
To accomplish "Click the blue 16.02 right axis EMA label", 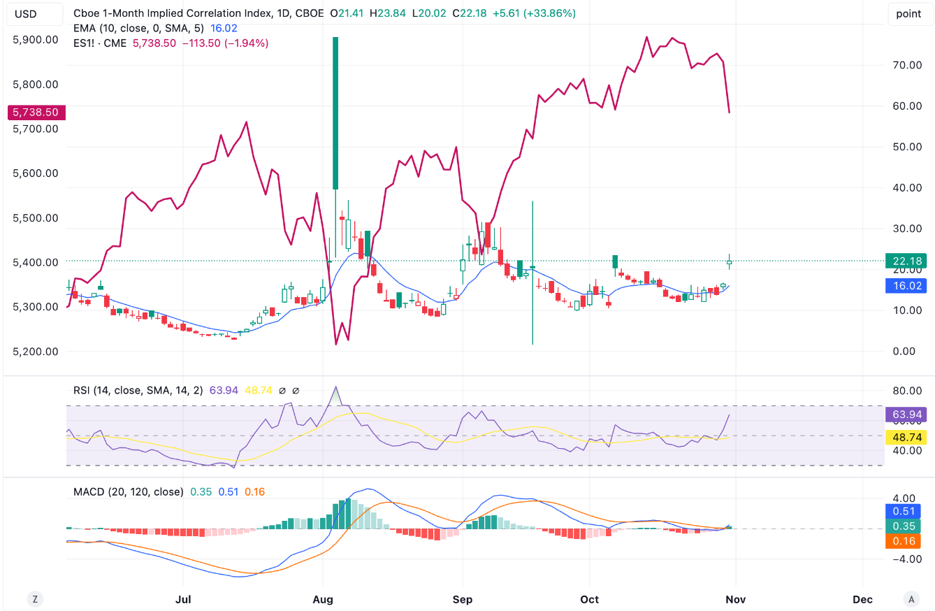I will tap(906, 286).
